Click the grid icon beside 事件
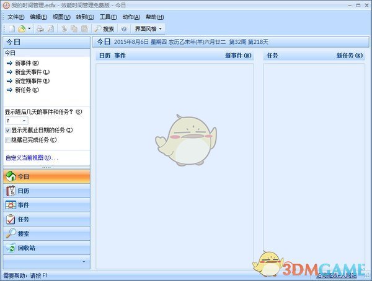The image size is (372, 281). pyautogui.click(x=11, y=205)
